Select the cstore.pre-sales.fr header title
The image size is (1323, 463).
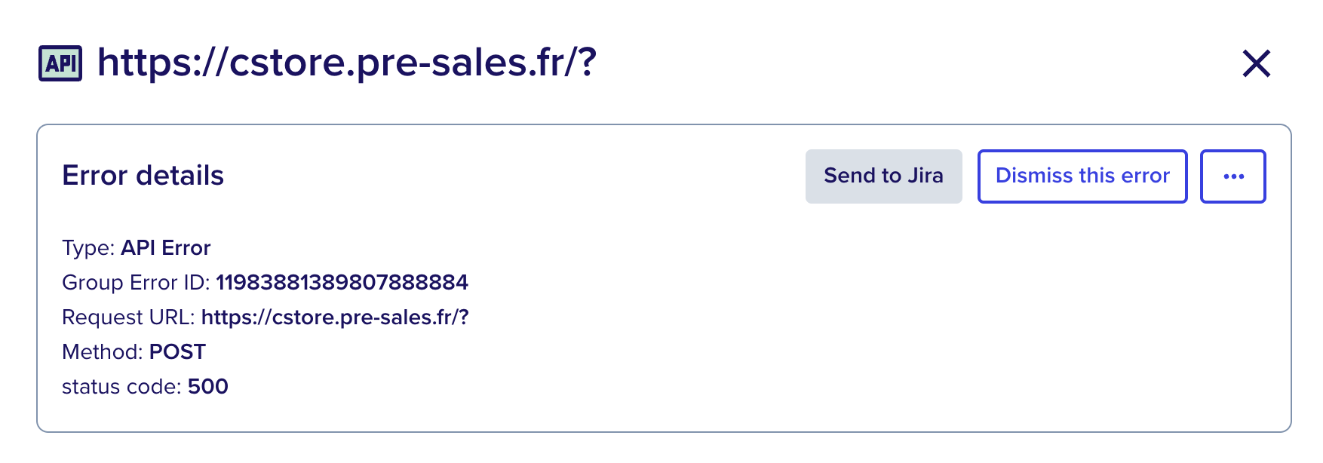pyautogui.click(x=347, y=63)
